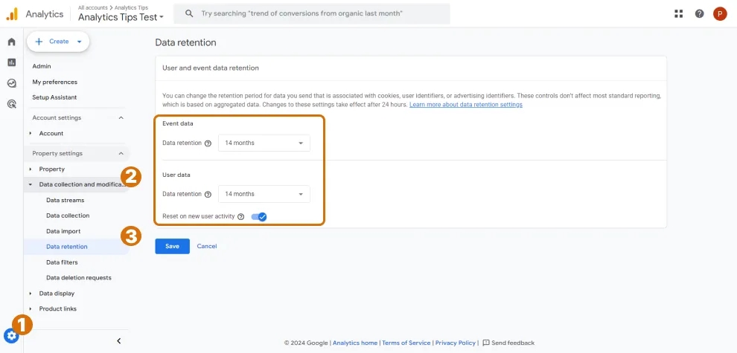The image size is (737, 353).
Task: Open the Home icon in left rail
Action: [12, 42]
